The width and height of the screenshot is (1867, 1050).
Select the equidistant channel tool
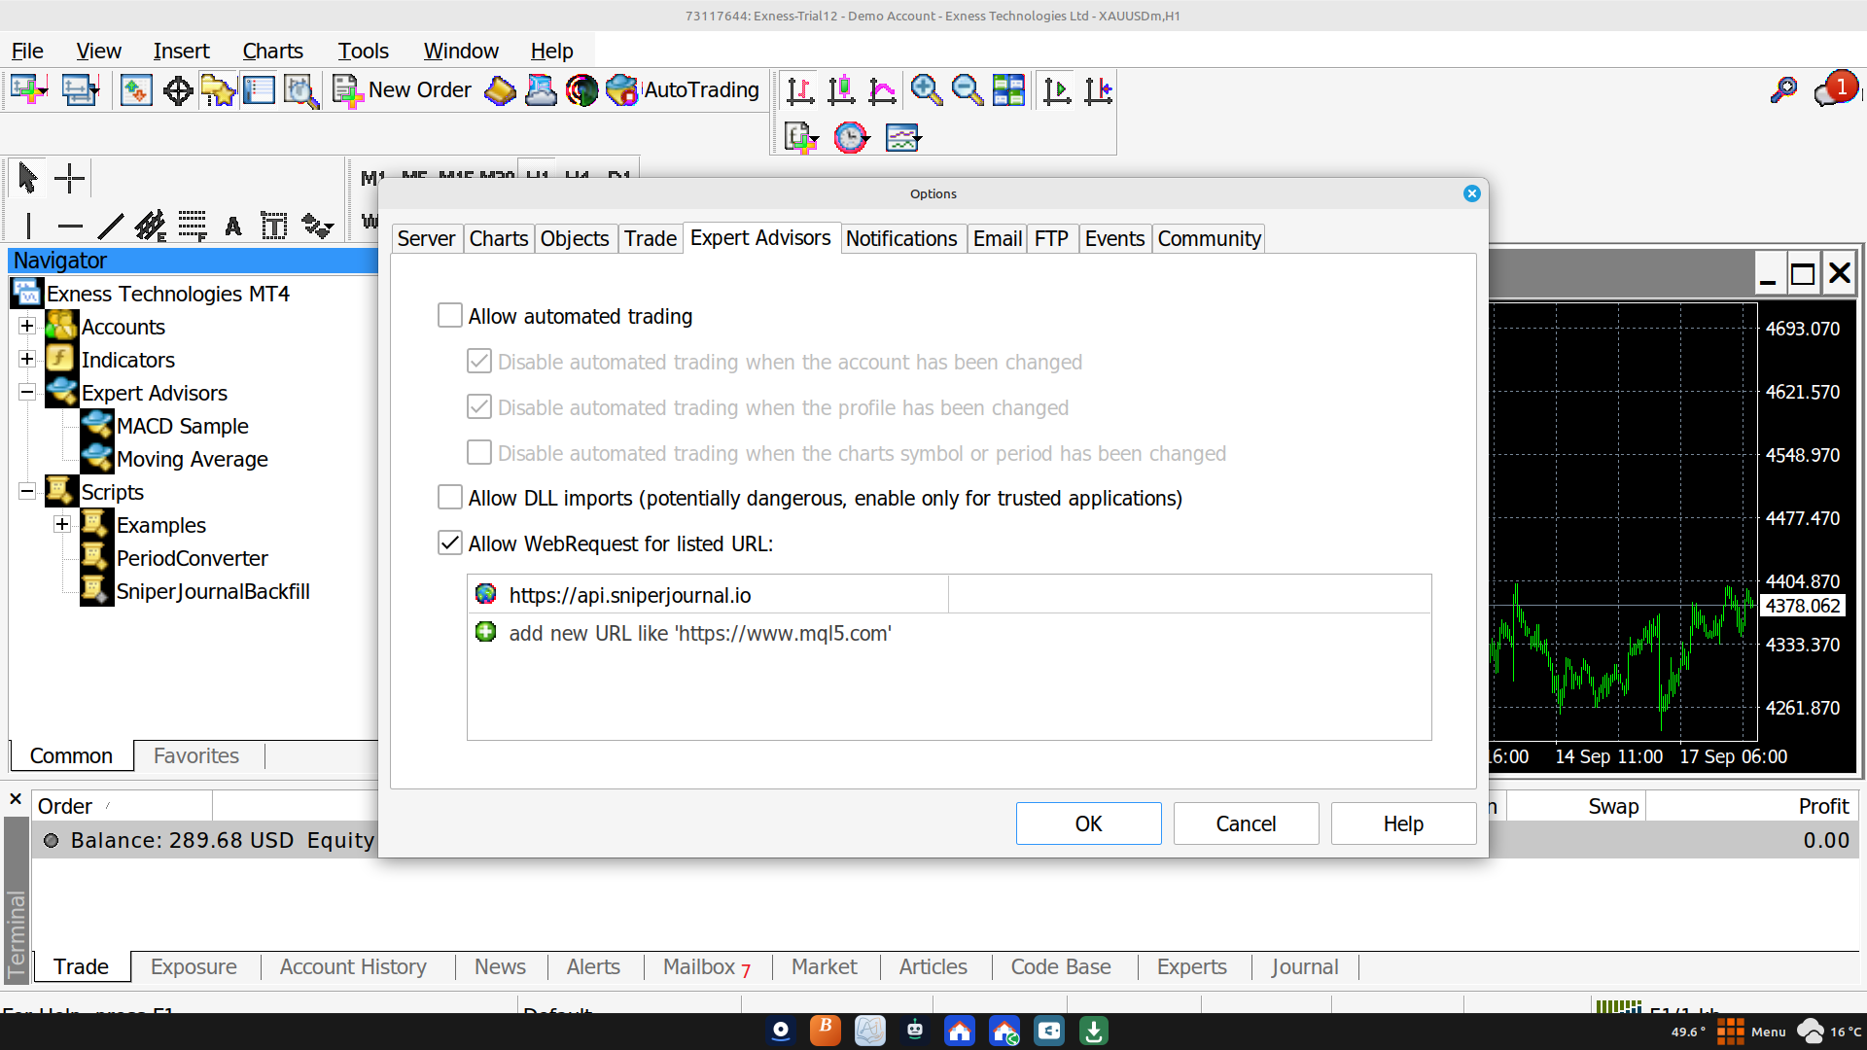click(x=151, y=227)
